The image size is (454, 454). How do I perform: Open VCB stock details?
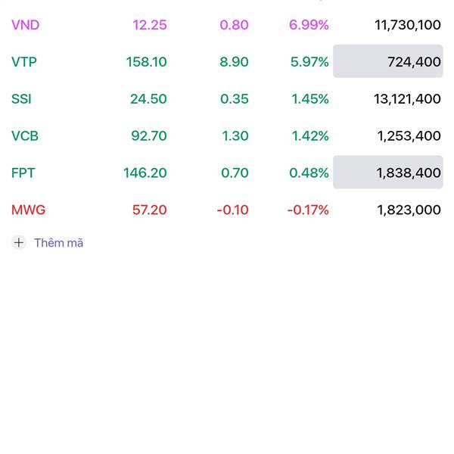[227, 135]
